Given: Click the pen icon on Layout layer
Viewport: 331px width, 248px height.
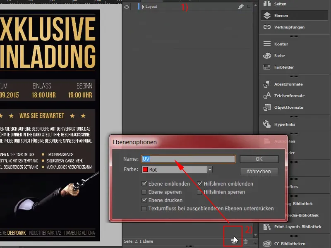Looking at the screenshot, I should coord(241,7).
